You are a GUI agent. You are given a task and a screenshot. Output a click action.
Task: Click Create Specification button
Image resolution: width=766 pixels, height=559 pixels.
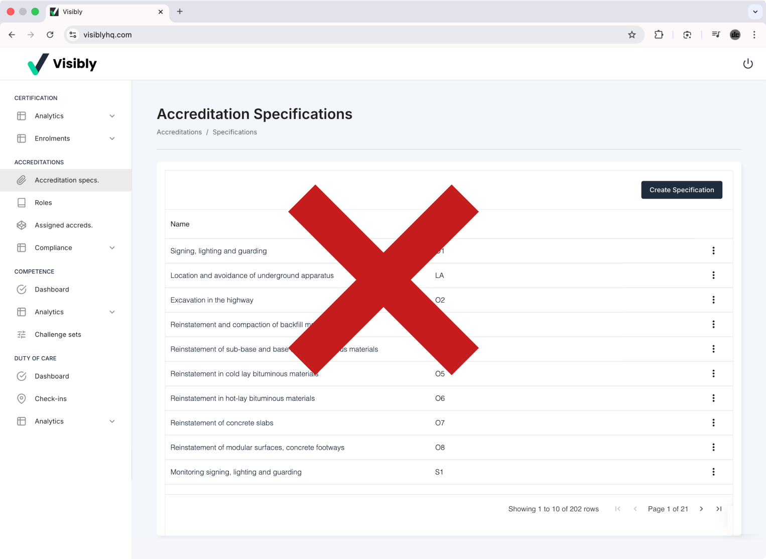(682, 190)
